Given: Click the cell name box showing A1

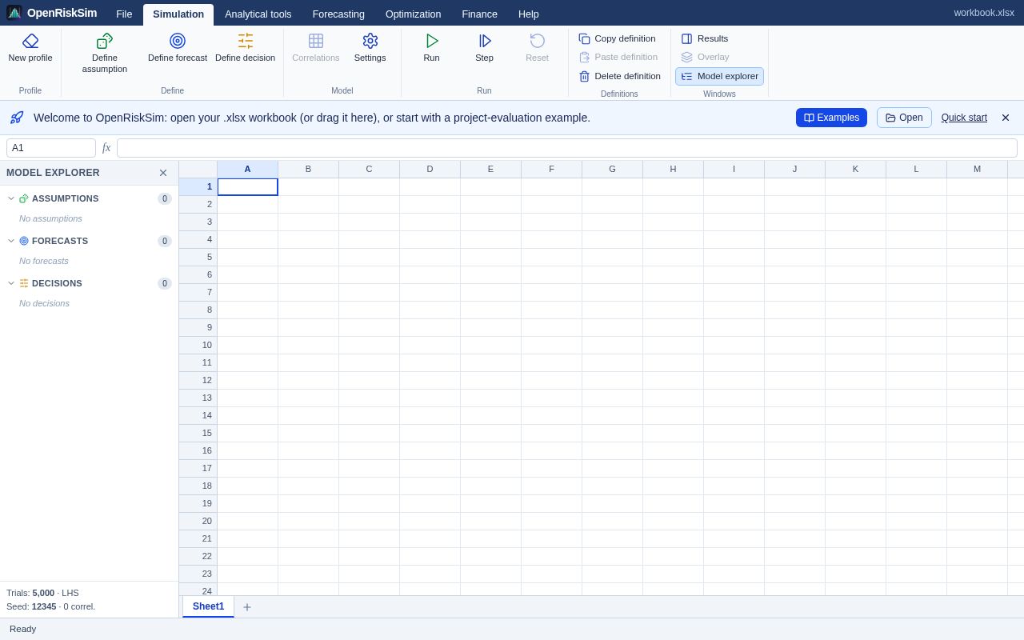Looking at the screenshot, I should point(51,148).
